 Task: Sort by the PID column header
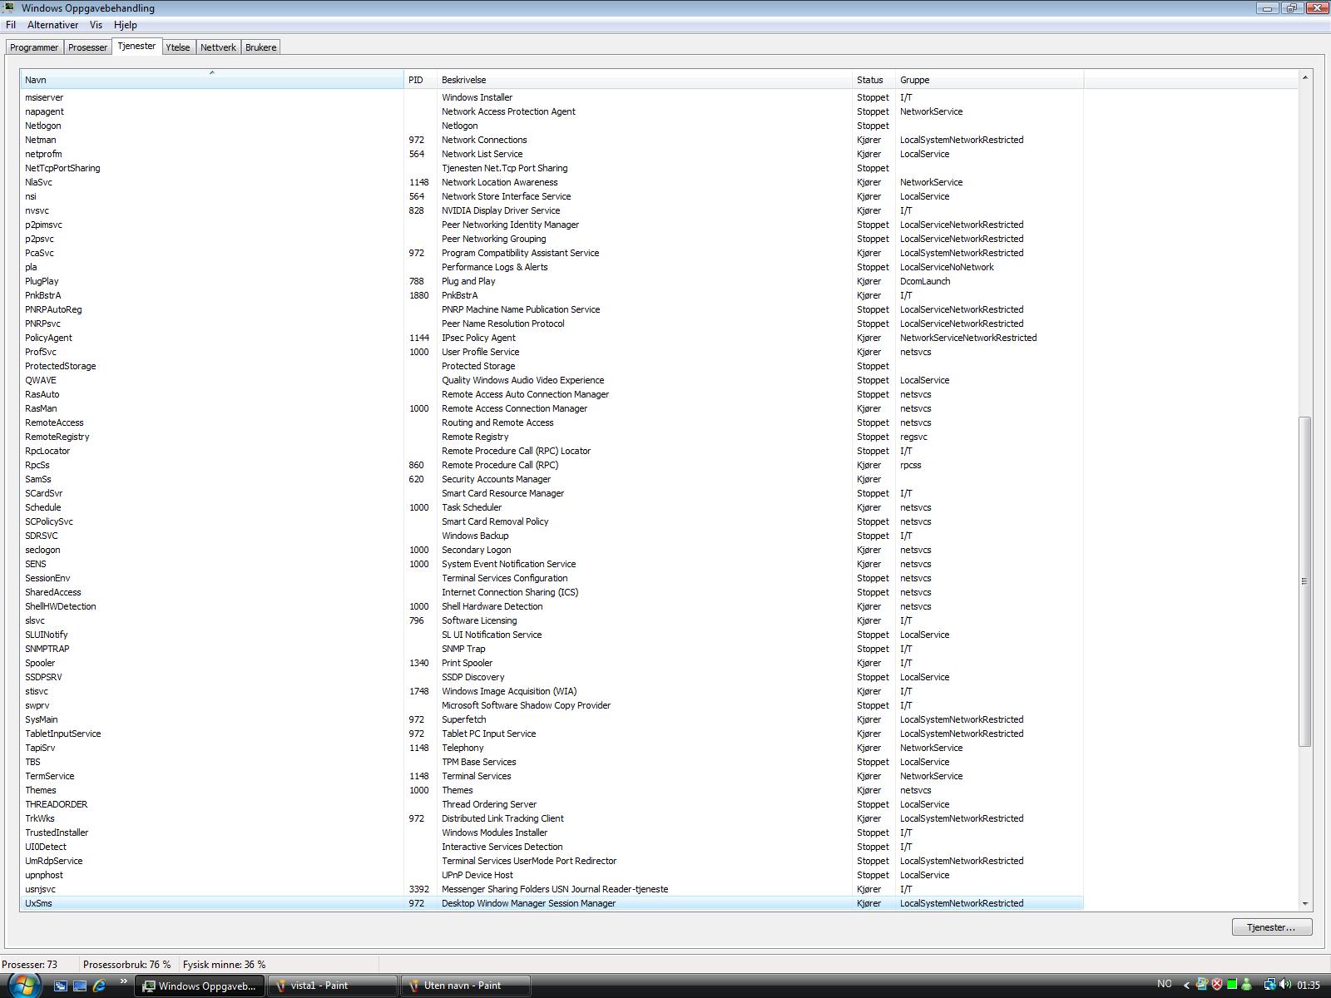click(x=420, y=80)
